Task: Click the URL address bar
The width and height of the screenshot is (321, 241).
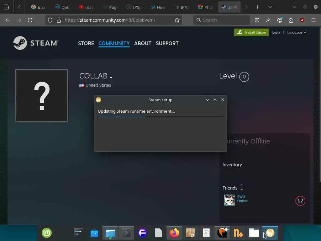Action: (x=113, y=20)
